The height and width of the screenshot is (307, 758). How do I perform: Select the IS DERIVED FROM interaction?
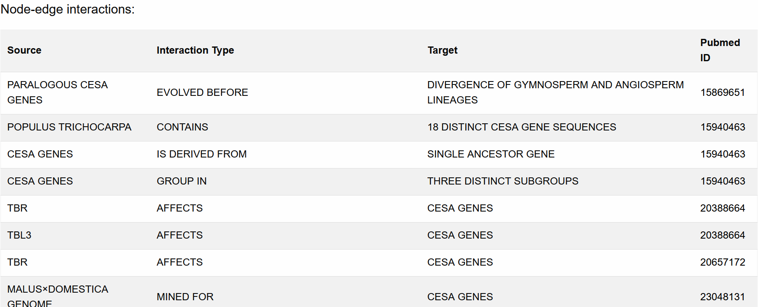[x=201, y=154]
